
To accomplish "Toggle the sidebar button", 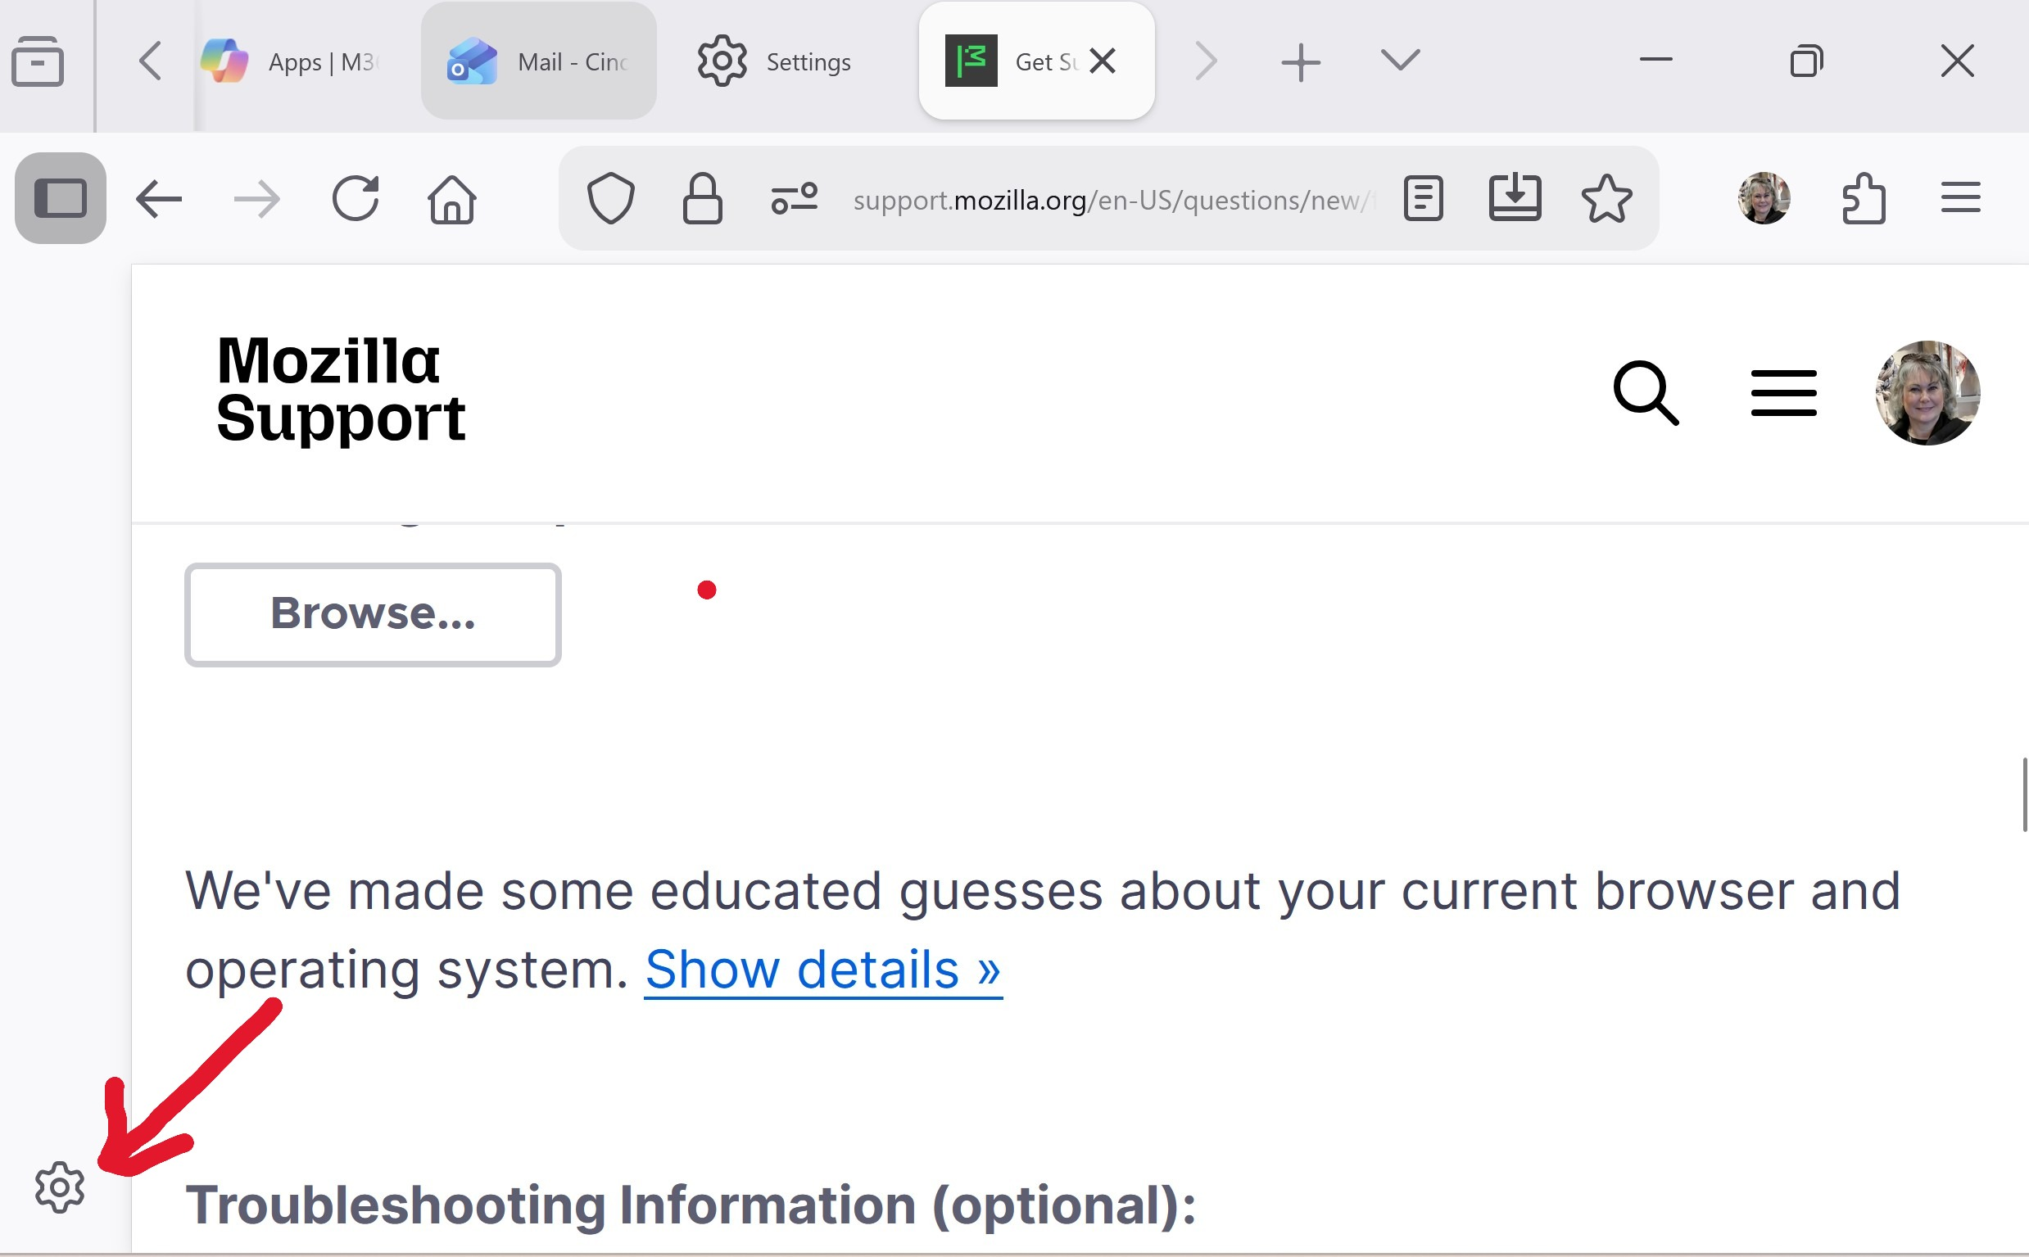I will tap(60, 199).
